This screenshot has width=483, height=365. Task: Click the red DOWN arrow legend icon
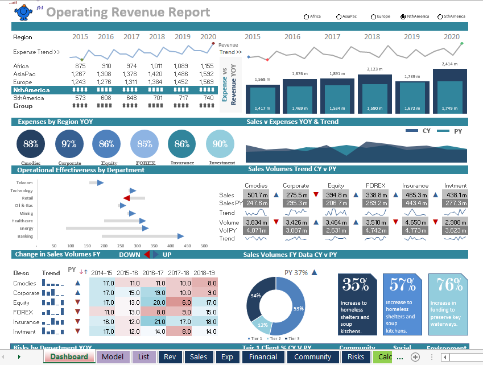147,255
